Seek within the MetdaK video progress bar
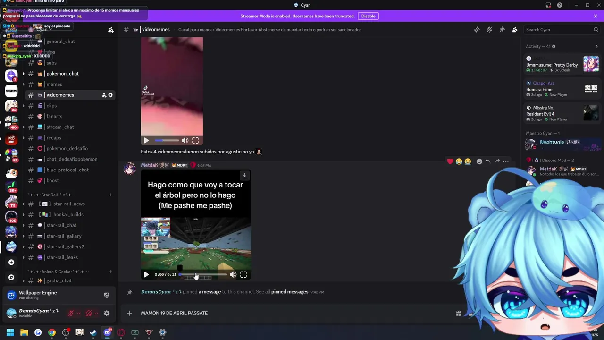Viewport: 604px width, 340px height. click(203, 274)
